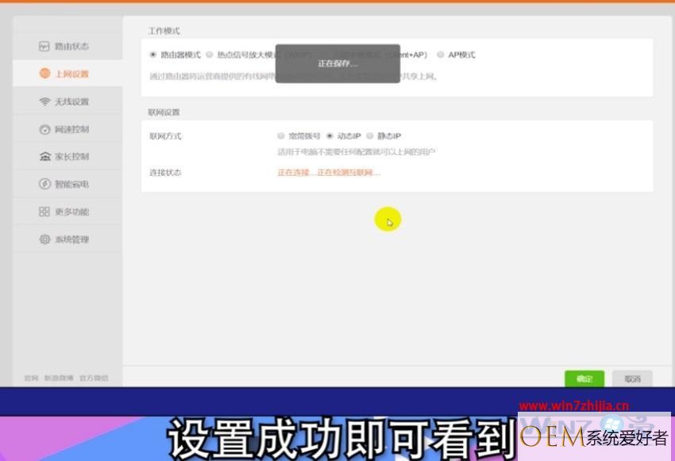The height and width of the screenshot is (461, 675).
Task: Open 系统管理 in the sidebar
Action: (x=64, y=239)
